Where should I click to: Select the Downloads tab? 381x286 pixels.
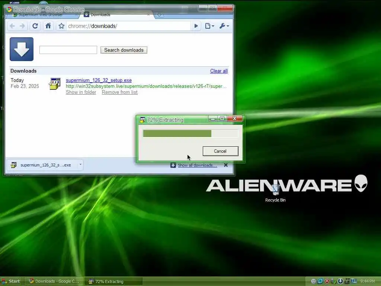pos(116,15)
